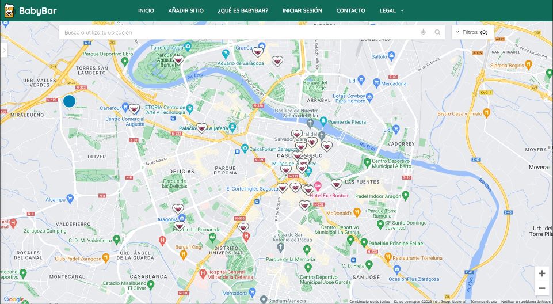Use my location crosshair icon
This screenshot has height=304, width=553.
(x=424, y=32)
